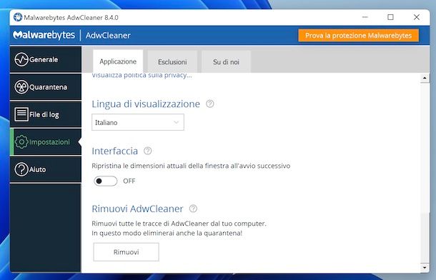Close the AdwCleaner window

pyautogui.click(x=416, y=17)
